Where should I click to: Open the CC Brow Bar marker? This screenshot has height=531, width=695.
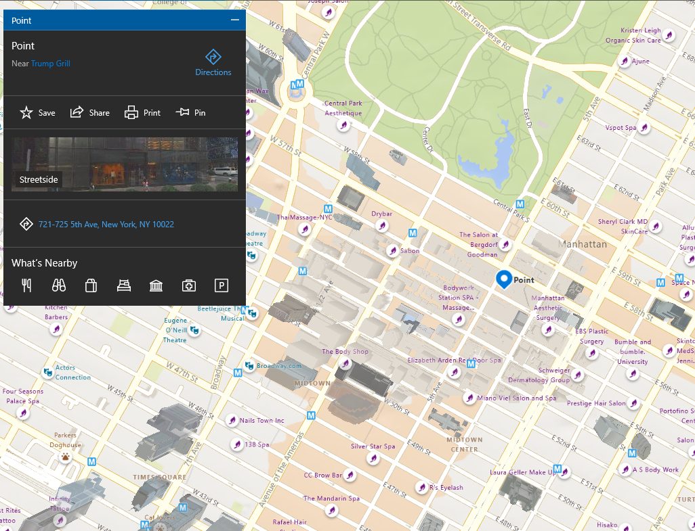tap(350, 476)
